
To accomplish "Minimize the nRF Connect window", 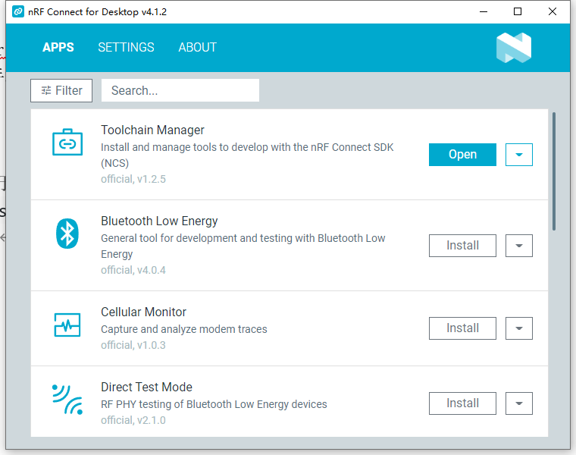I will coord(484,12).
